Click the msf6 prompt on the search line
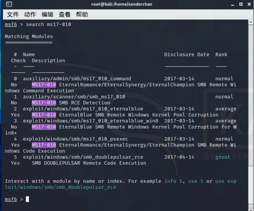This screenshot has height=211, width=254. (11, 24)
